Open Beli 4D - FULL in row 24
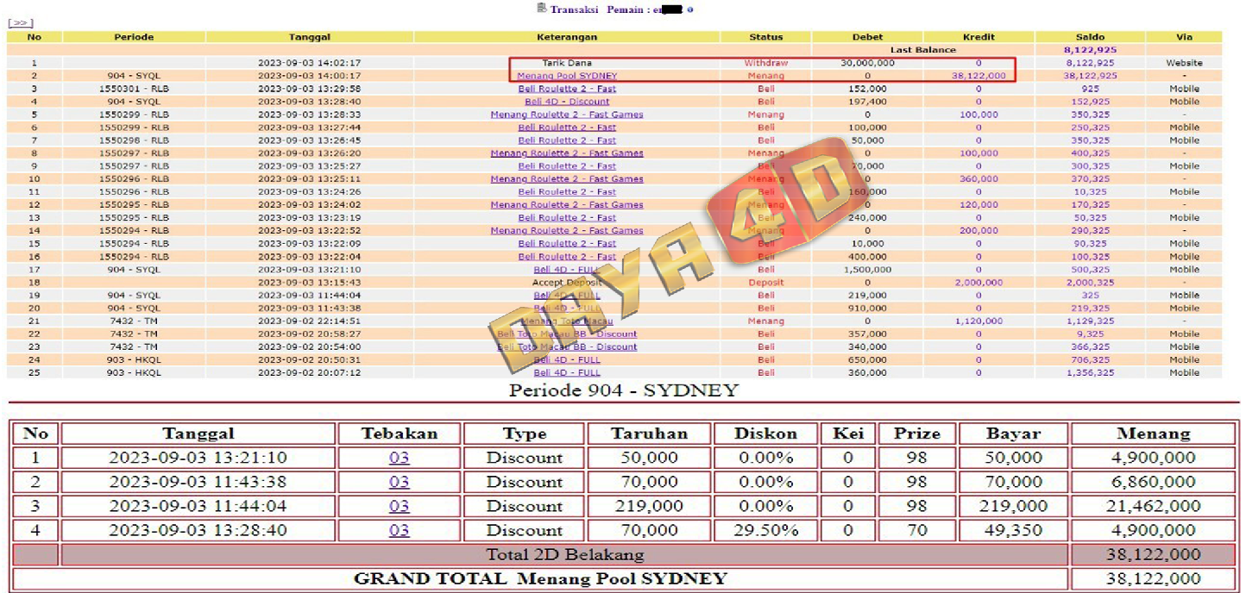This screenshot has height=593, width=1246. 567,360
